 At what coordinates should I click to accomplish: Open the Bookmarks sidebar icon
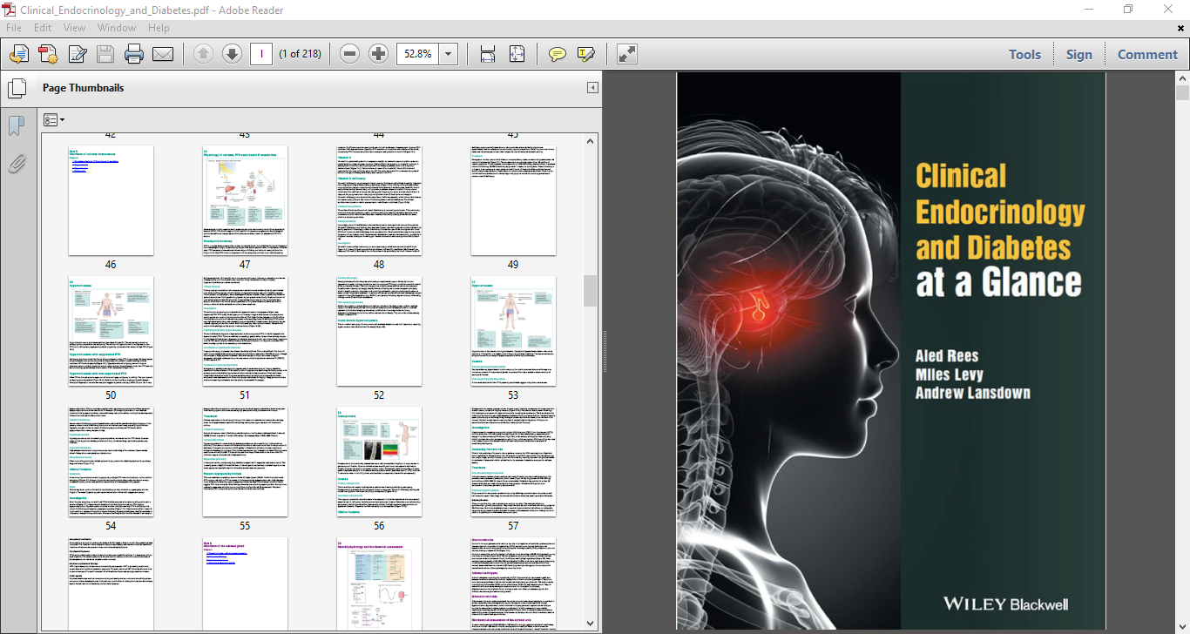(x=17, y=126)
